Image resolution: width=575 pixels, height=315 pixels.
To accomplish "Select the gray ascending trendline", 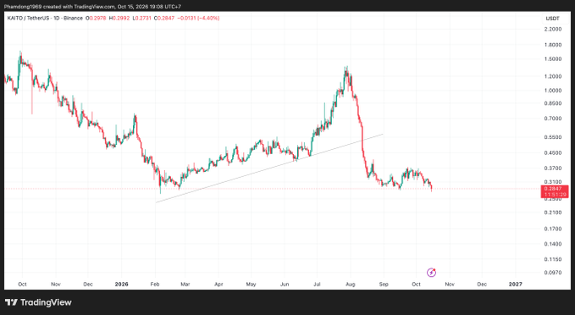I will 269,168.
